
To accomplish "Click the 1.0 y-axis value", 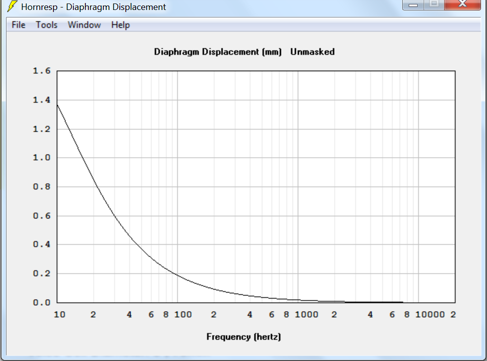I will click(41, 158).
